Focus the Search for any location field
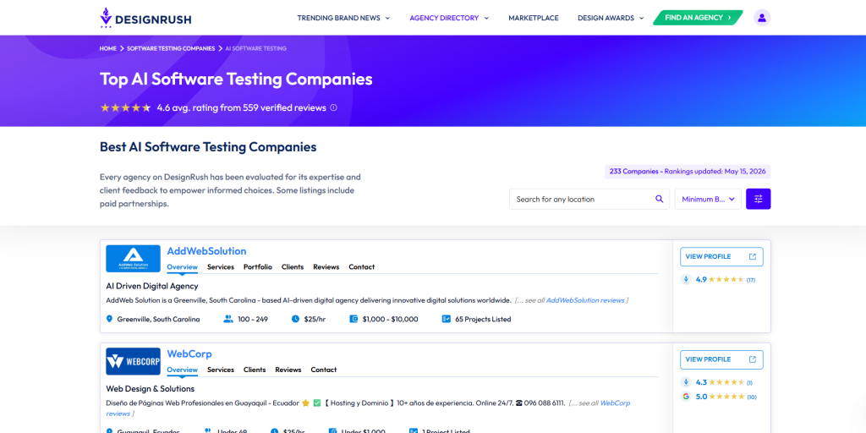 [589, 199]
